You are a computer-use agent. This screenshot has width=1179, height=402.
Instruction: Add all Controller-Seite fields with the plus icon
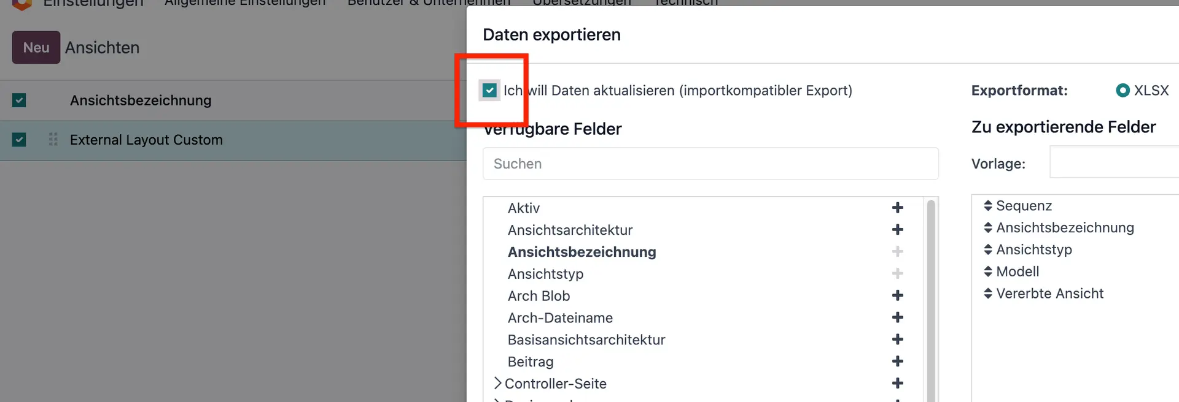[897, 382]
